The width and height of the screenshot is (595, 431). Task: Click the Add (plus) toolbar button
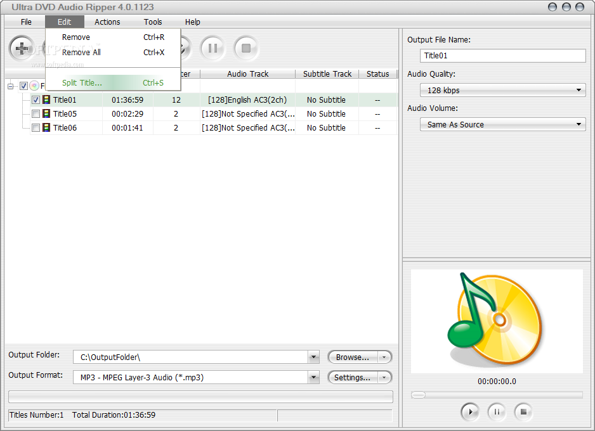pos(22,48)
